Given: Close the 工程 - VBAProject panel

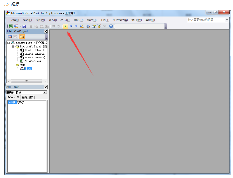Looking at the screenshot, I should tap(46, 31).
